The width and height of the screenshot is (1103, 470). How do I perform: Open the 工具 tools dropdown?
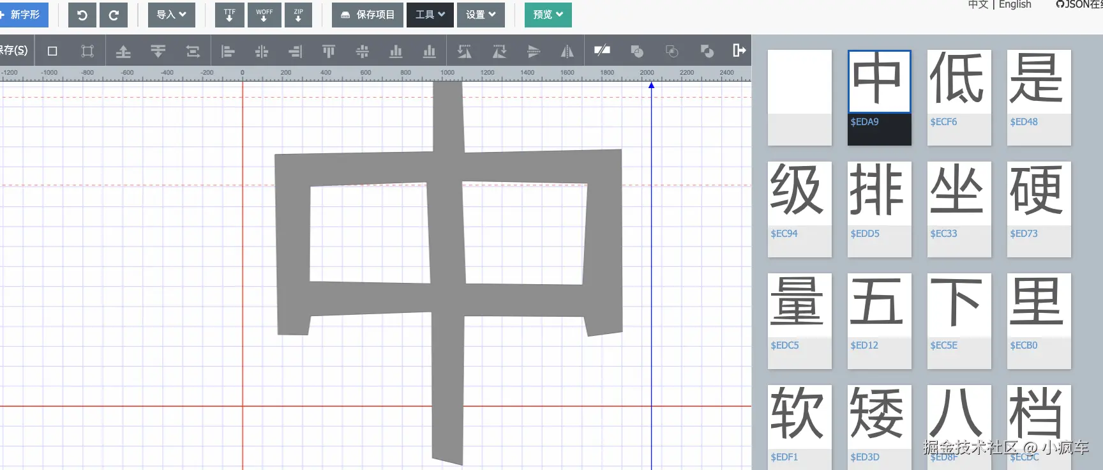[430, 15]
